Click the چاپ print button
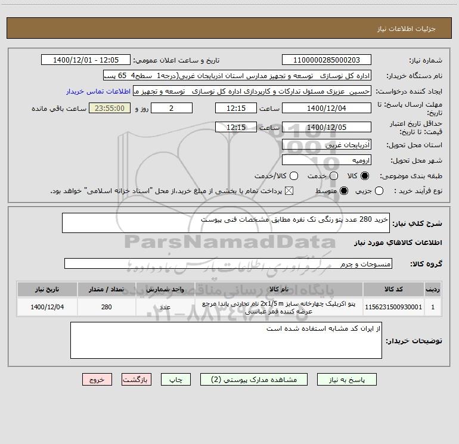The height and width of the screenshot is (444, 459). click(x=176, y=380)
